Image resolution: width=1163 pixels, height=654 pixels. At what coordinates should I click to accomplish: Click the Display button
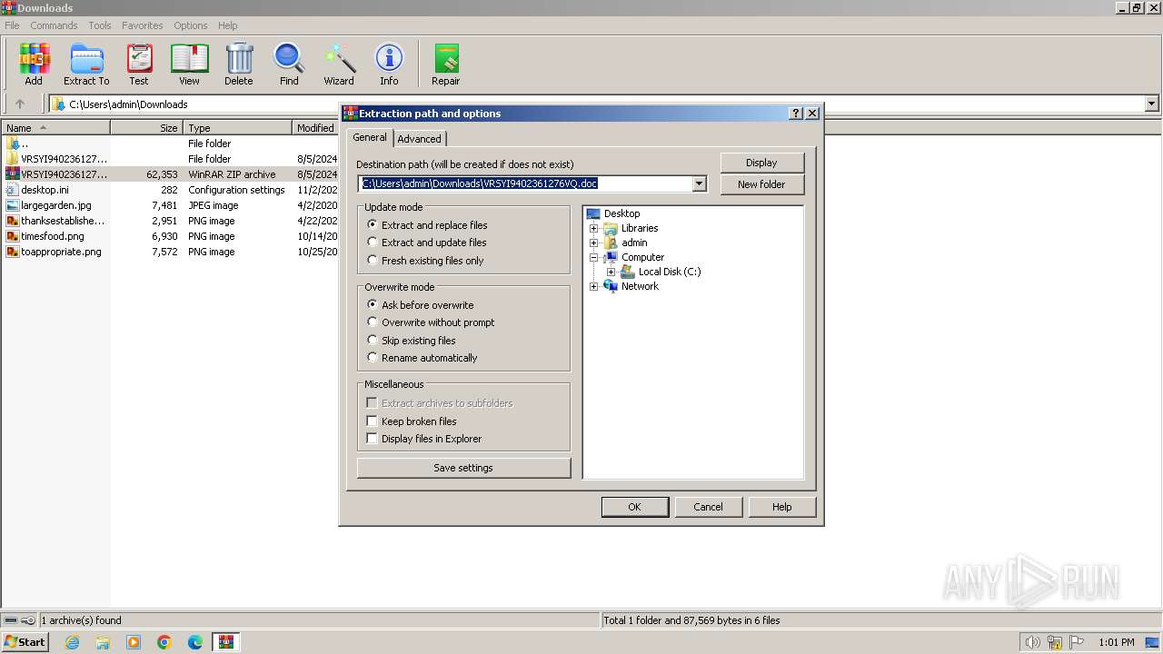[761, 163]
